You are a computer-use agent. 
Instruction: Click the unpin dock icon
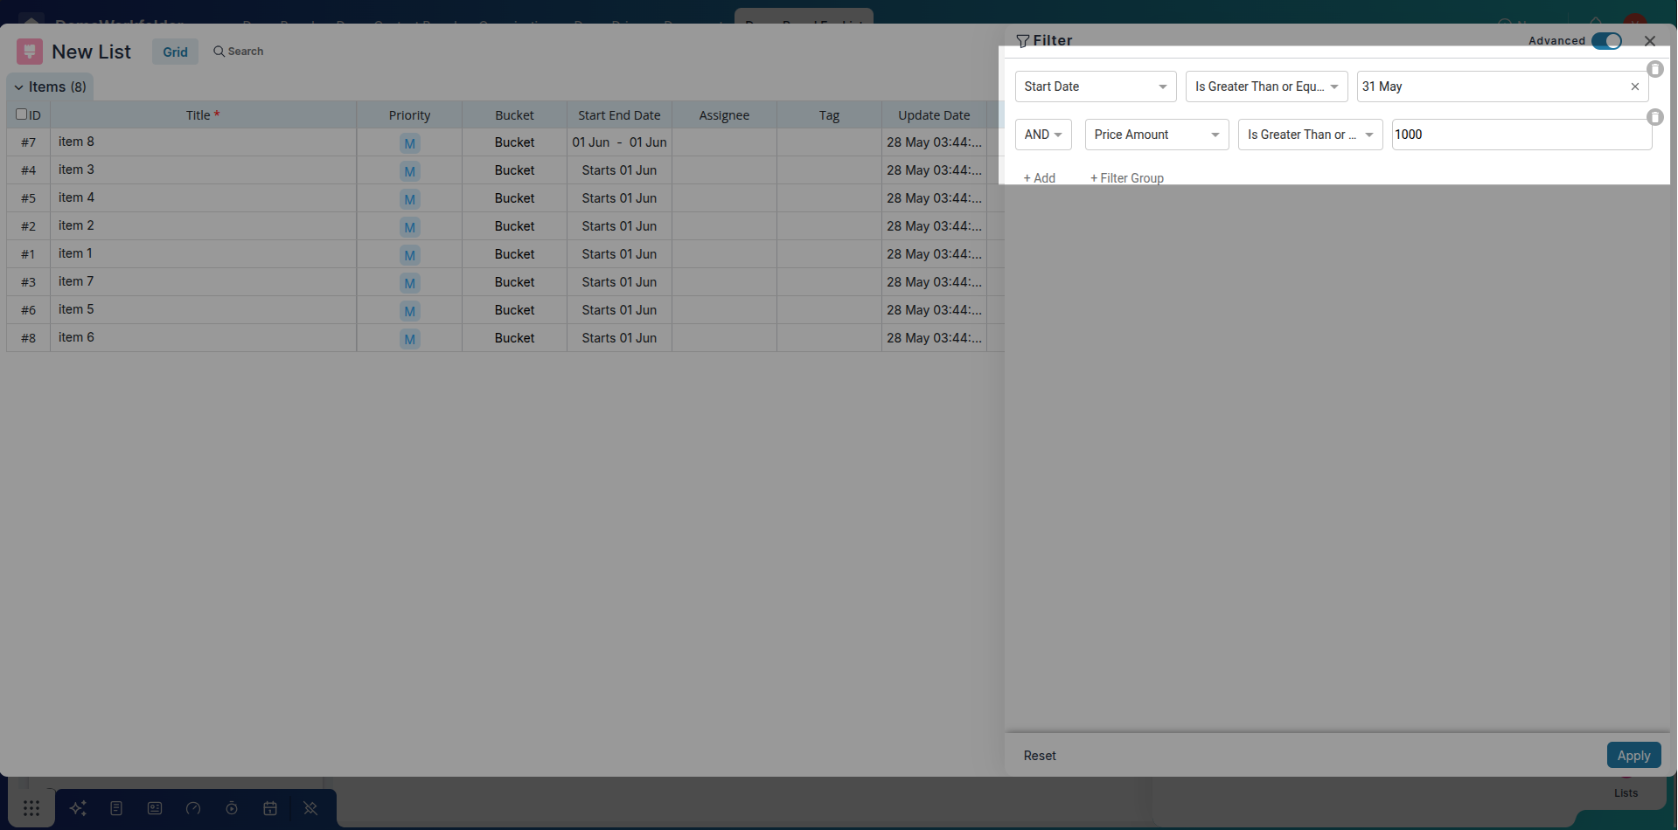click(310, 808)
